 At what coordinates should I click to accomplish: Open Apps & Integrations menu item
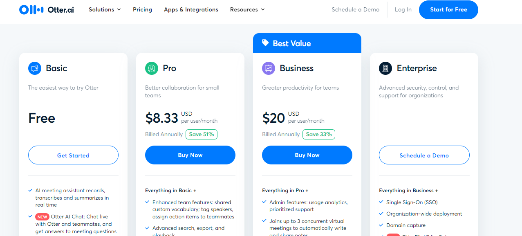[191, 9]
